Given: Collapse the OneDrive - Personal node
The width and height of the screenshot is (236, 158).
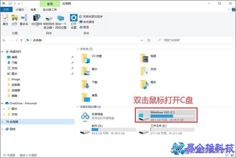Looking at the screenshot, I should 2,103.
